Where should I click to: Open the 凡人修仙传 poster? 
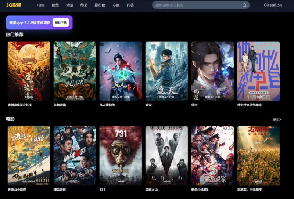point(121,71)
